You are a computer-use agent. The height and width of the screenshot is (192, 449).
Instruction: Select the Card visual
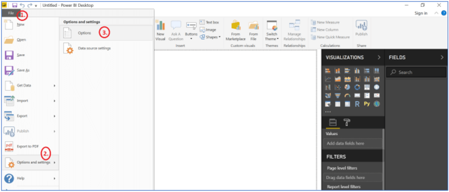pos(357,96)
